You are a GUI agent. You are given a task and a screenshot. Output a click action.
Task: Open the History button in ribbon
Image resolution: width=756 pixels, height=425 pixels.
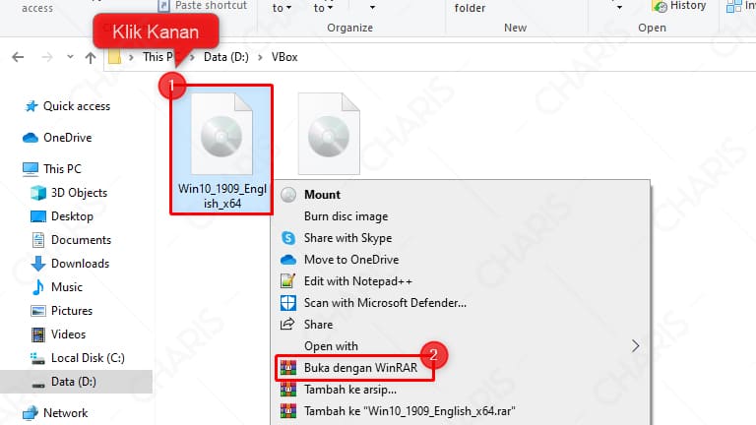coord(679,6)
